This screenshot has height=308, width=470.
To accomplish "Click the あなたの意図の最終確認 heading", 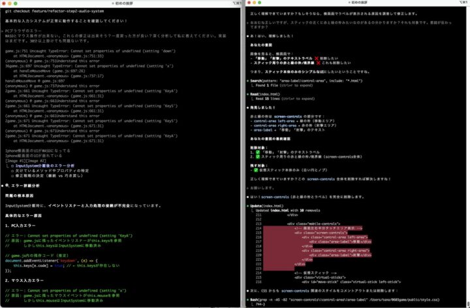I will (270, 139).
